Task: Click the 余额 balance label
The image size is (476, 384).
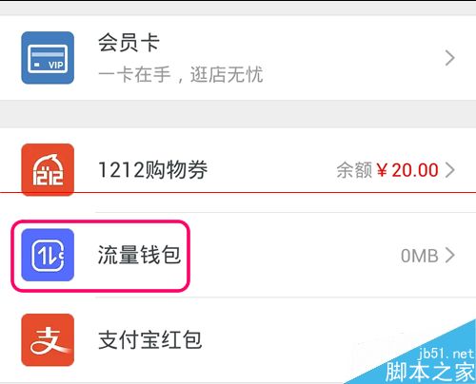Action: tap(354, 170)
